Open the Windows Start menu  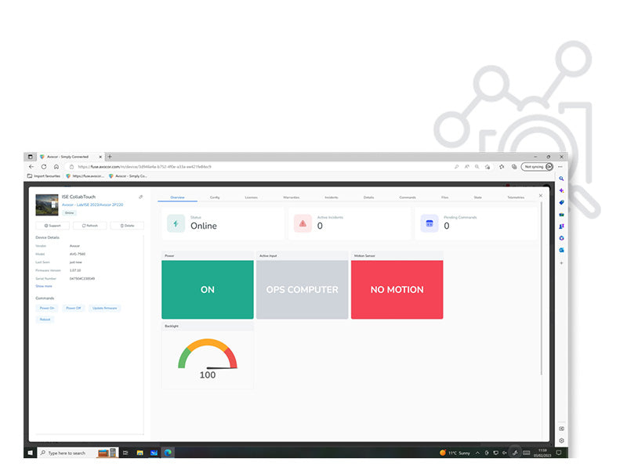(31, 453)
